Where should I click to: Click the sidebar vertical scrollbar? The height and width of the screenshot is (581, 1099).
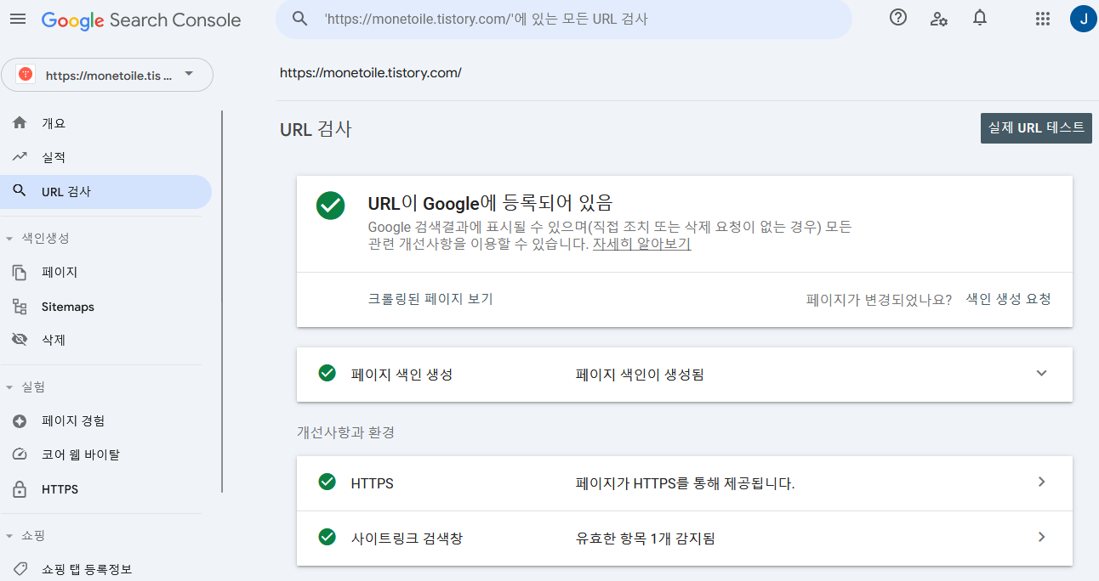(x=222, y=302)
